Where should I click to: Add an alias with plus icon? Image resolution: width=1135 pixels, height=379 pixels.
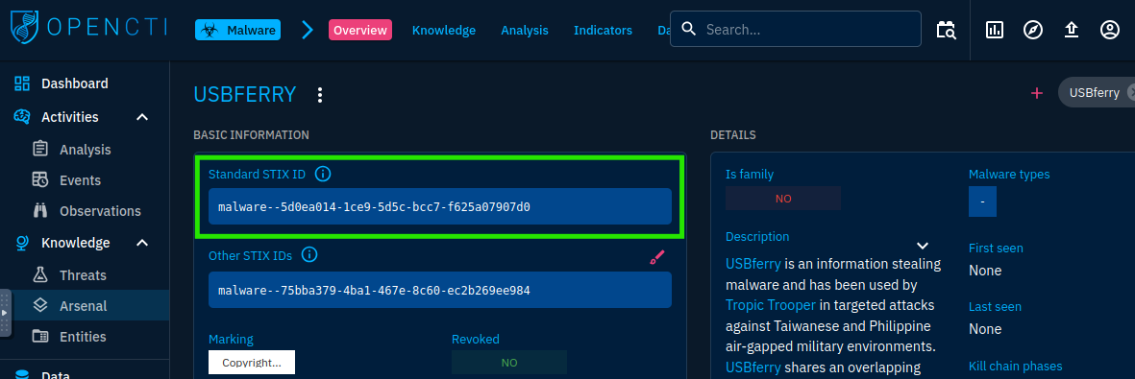tap(1037, 92)
